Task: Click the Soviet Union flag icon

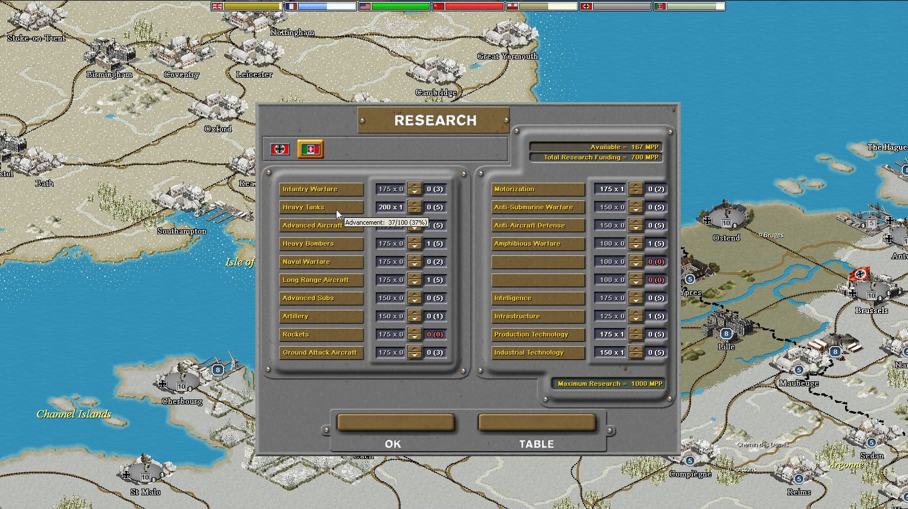Action: coord(438,6)
